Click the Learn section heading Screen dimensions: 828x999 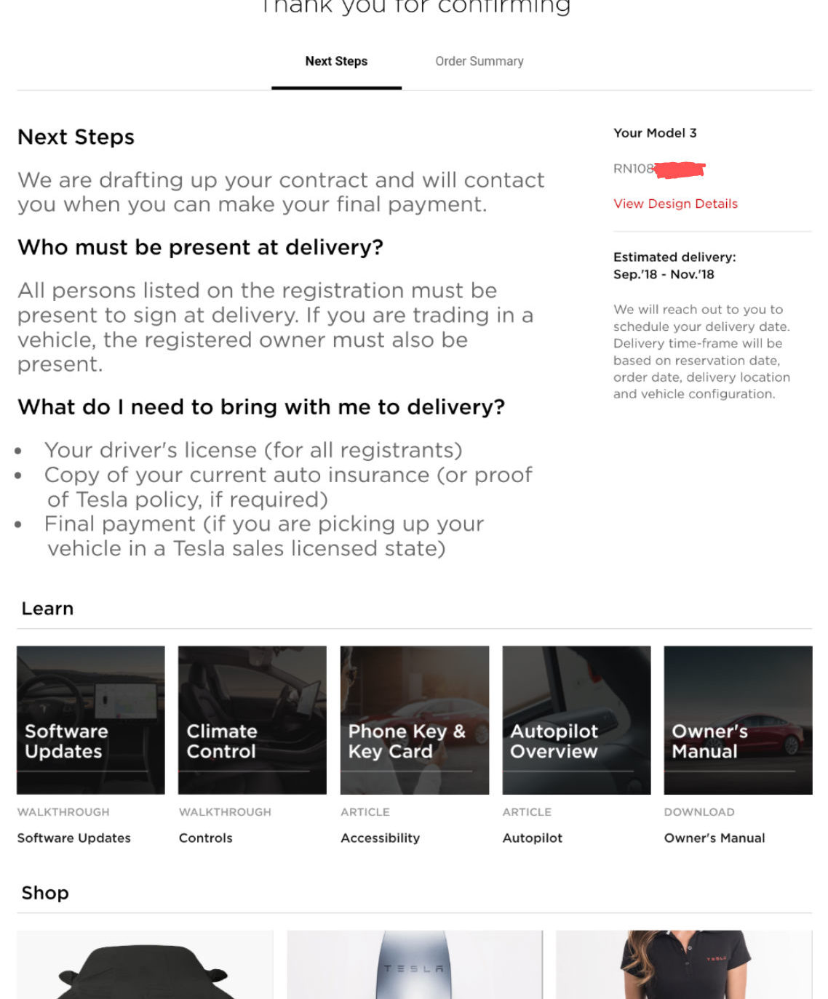point(47,609)
